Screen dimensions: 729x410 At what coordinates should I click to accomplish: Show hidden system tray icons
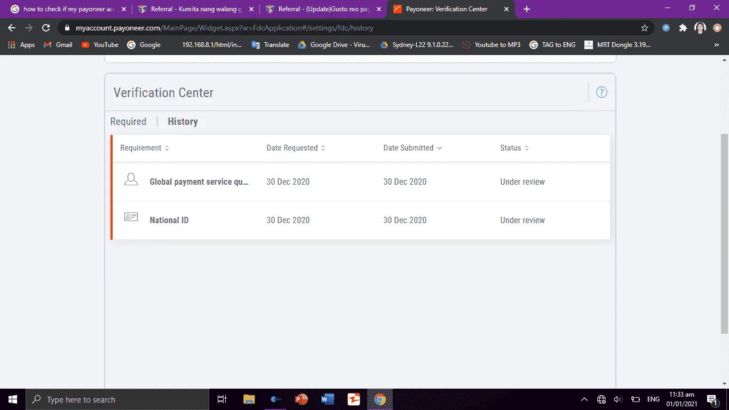click(x=584, y=399)
